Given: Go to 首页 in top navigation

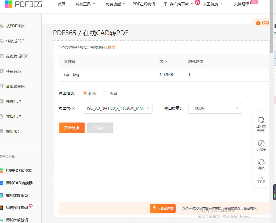Looking at the screenshot, I should click(x=61, y=4).
